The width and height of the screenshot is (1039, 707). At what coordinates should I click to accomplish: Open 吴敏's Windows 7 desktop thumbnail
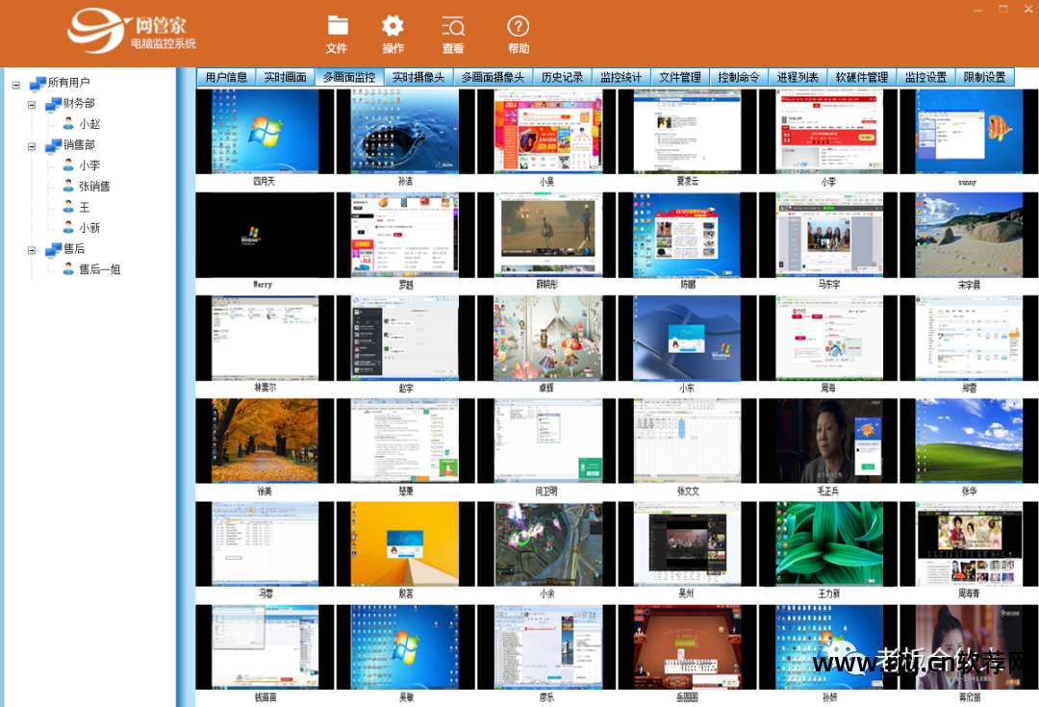pyautogui.click(x=406, y=647)
